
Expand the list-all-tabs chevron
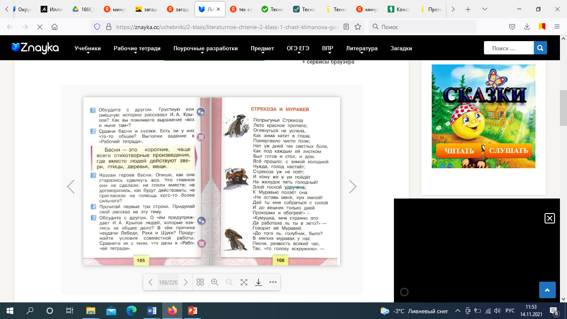[485, 9]
